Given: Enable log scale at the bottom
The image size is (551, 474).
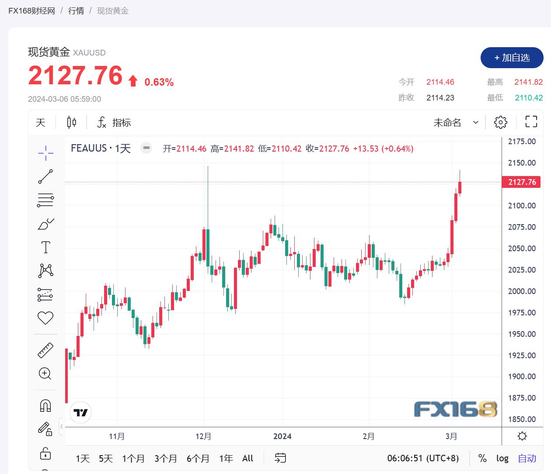Looking at the screenshot, I should point(502,458).
